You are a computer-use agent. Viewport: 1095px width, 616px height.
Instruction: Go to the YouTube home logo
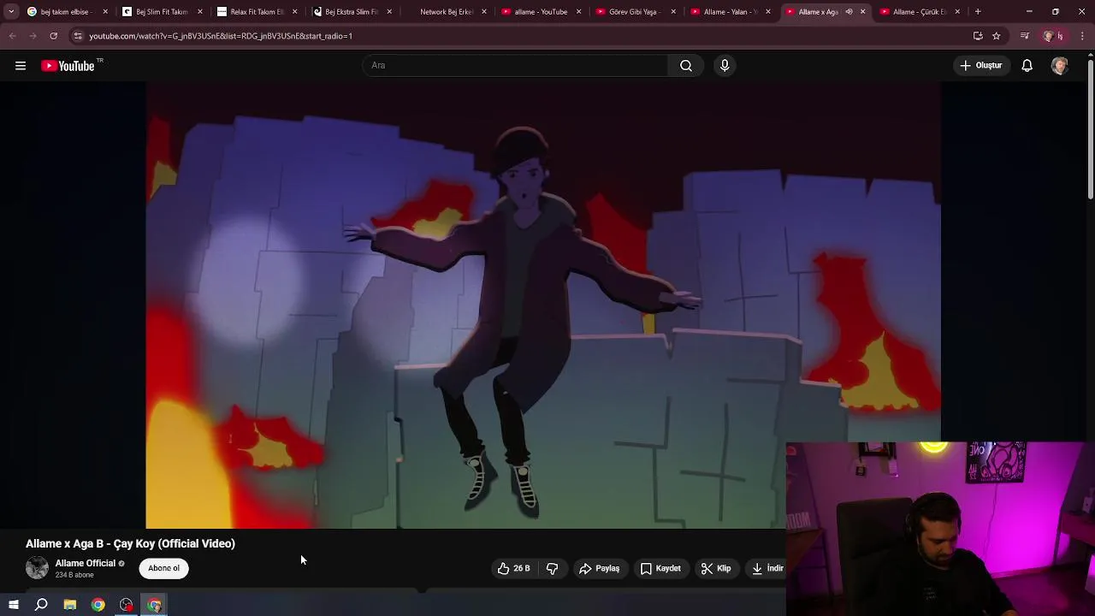pos(72,66)
